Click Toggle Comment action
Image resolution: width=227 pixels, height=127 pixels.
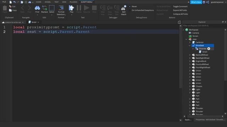point(180,6)
